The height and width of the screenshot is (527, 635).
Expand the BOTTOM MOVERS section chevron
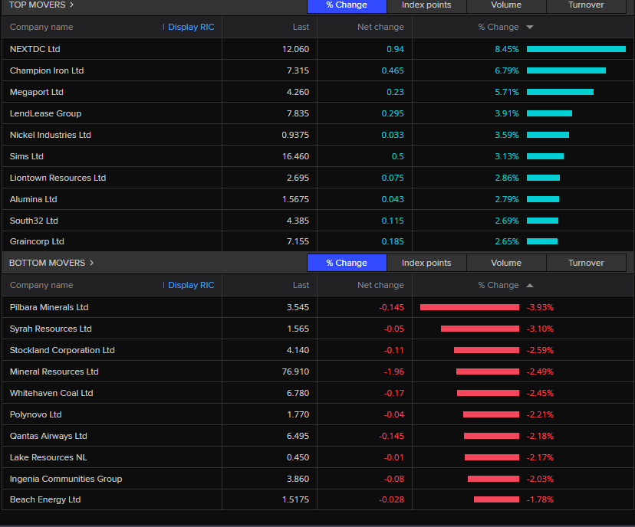91,263
